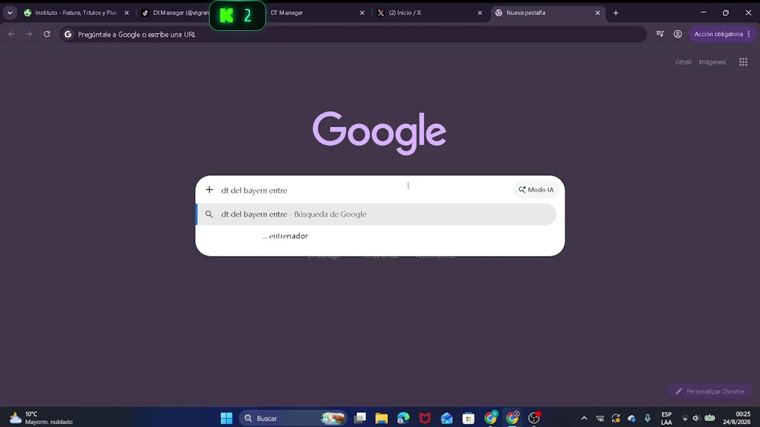Open Microsoft Store from the taskbar
The height and width of the screenshot is (427, 760).
468,418
